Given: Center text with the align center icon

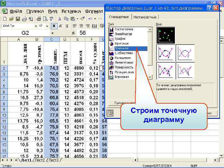Looking at the screenshot, I should pos(81,26).
